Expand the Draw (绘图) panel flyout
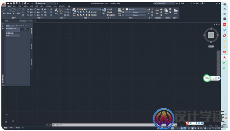 14,18
